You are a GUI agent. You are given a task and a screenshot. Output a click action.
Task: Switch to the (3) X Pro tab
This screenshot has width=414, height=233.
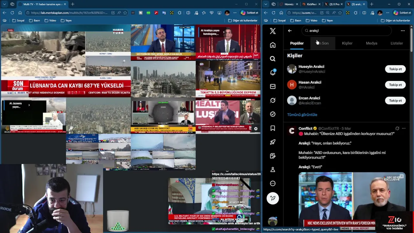[333, 4]
